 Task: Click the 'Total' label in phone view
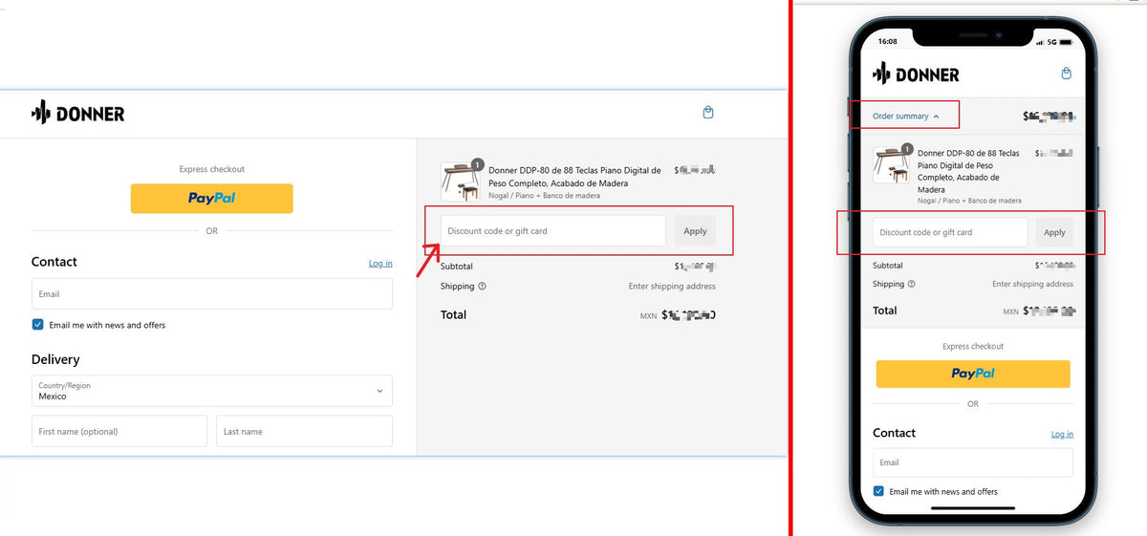click(x=884, y=311)
